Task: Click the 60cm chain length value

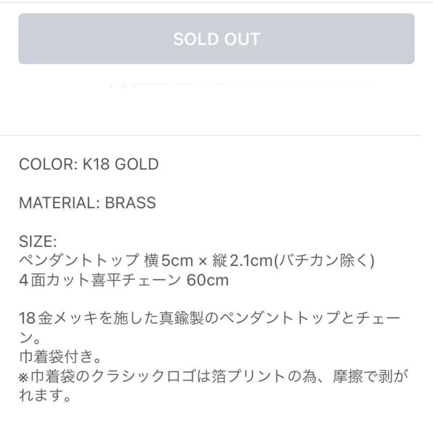Action: (x=207, y=280)
